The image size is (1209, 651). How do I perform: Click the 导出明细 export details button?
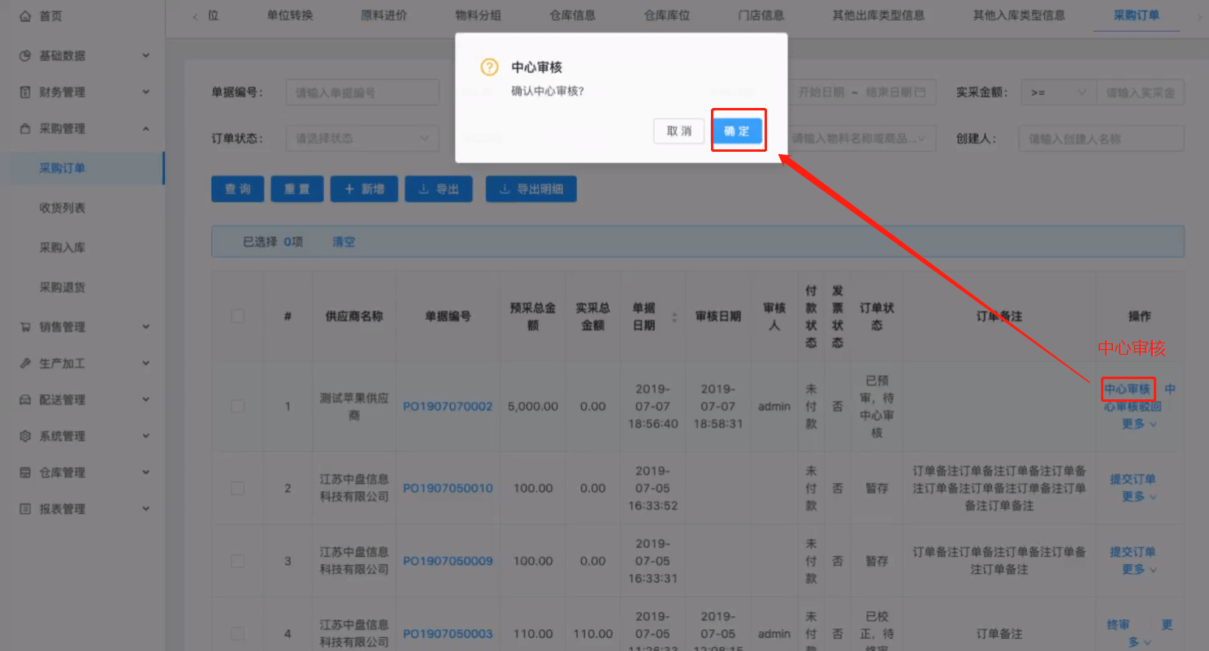click(531, 189)
